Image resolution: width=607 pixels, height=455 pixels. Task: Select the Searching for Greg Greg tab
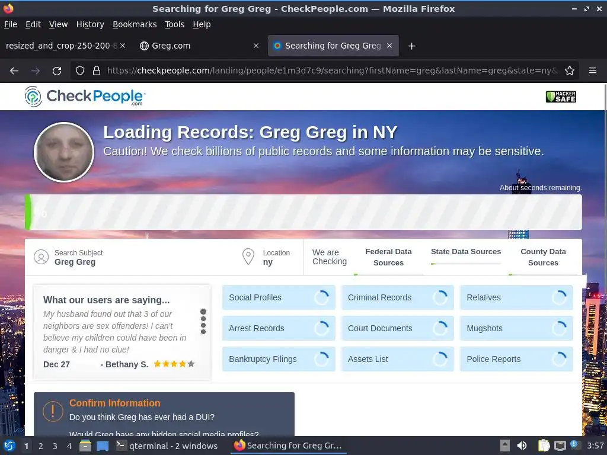coord(333,46)
